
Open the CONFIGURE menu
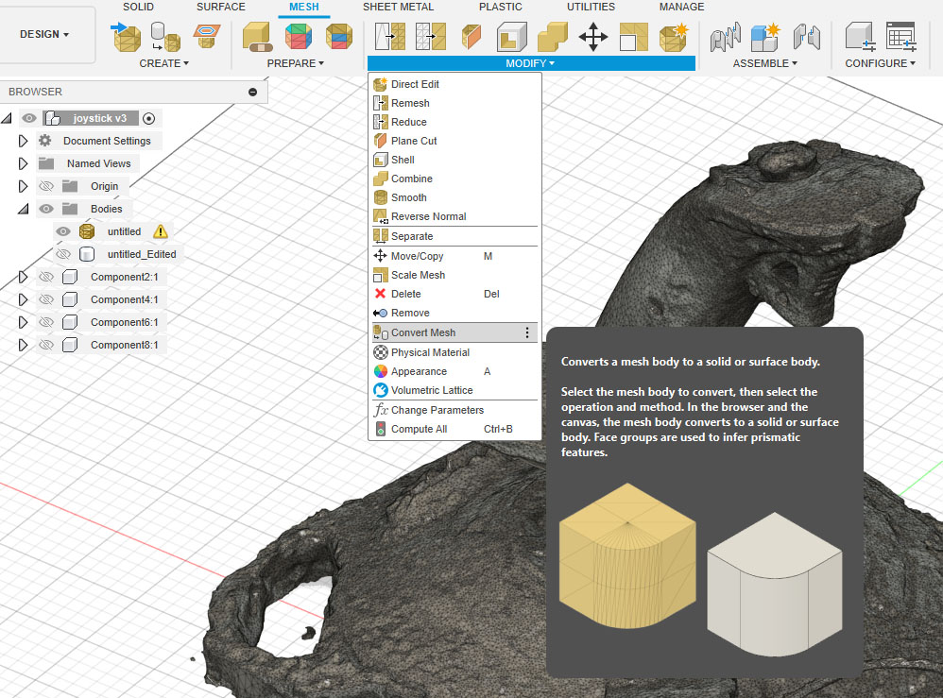(x=880, y=62)
